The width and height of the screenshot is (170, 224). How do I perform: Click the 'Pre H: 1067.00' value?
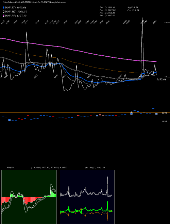click(x=108, y=10)
